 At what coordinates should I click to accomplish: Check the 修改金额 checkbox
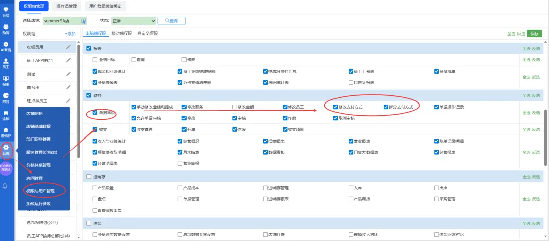(x=234, y=107)
